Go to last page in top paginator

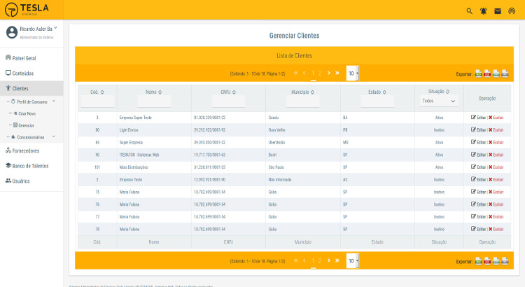click(337, 73)
